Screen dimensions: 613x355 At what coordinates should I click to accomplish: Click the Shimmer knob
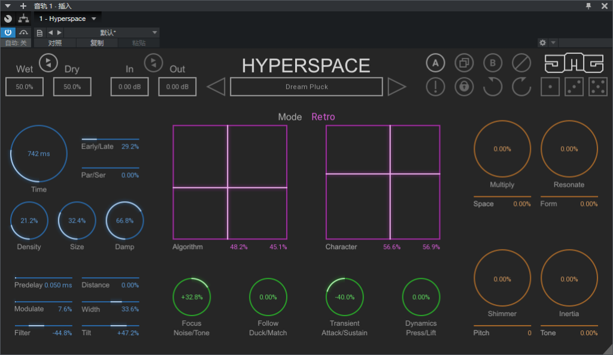[502, 278]
